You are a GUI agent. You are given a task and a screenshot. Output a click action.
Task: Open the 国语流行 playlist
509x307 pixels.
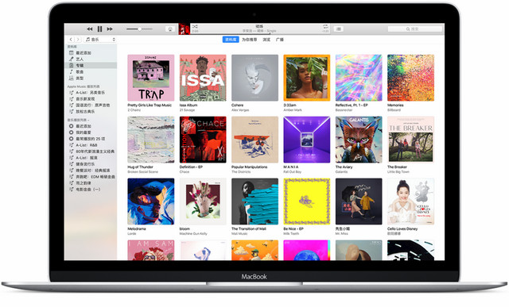(x=91, y=106)
